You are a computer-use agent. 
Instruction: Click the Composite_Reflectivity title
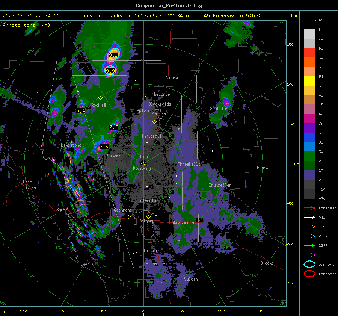click(169, 6)
